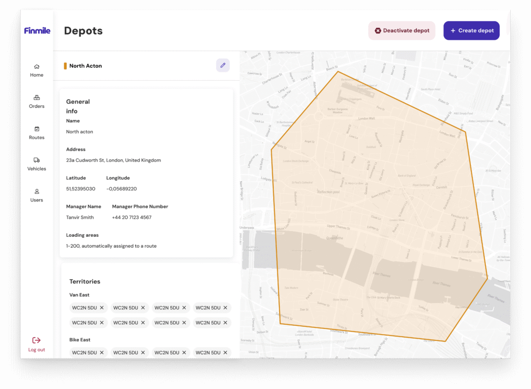Select the Vehicles truck icon

click(x=36, y=160)
